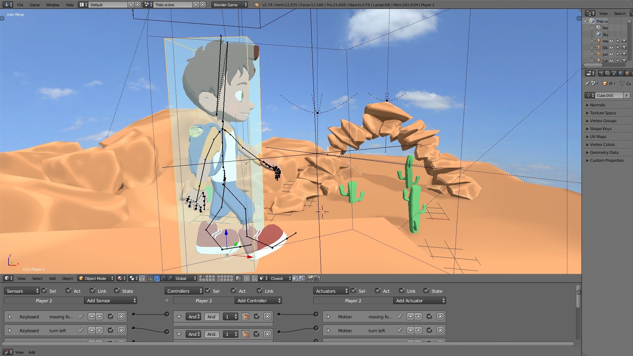Open the Object menu in 3D view header
This screenshot has height=356, width=633.
click(67, 278)
